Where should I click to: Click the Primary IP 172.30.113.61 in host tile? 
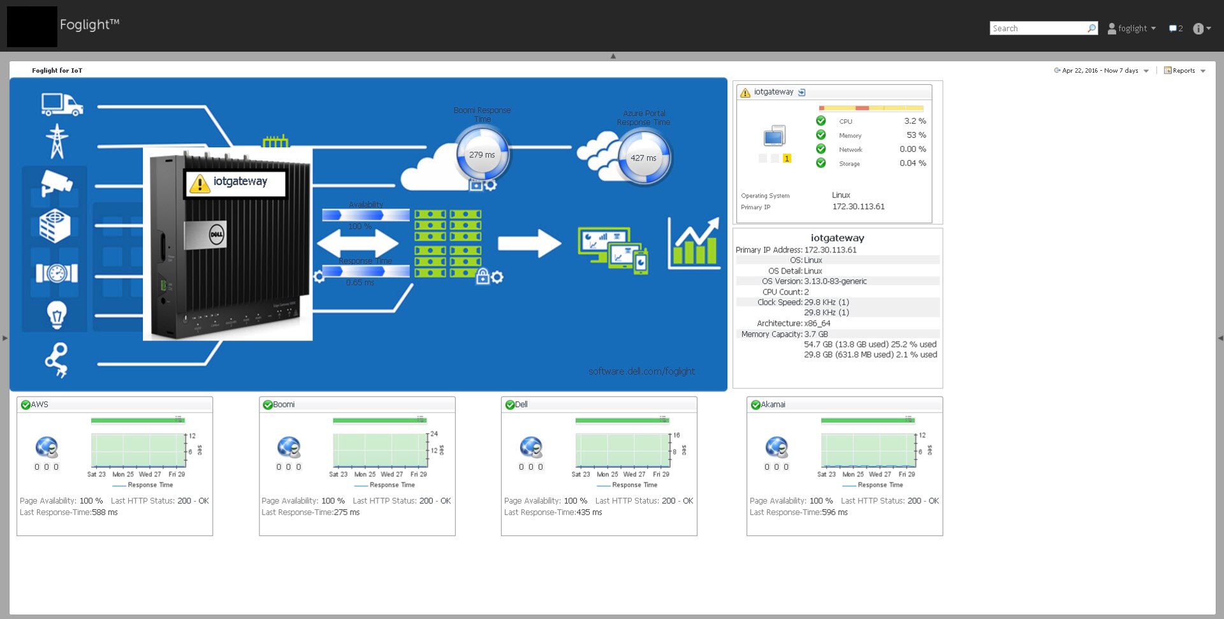coord(858,207)
